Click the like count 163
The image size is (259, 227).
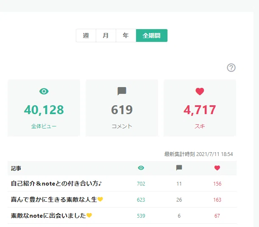tap(217, 200)
